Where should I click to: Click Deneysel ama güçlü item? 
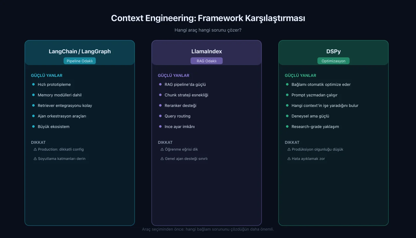point(310,116)
